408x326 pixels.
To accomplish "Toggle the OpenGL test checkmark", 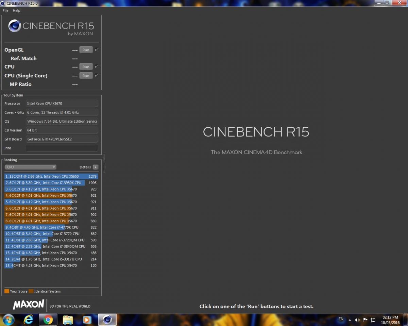I will [x=97, y=50].
